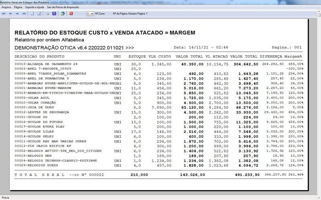Click row '00016-OCULOS DO FUTURO'
This screenshot has width=321, height=200.
[158, 122]
